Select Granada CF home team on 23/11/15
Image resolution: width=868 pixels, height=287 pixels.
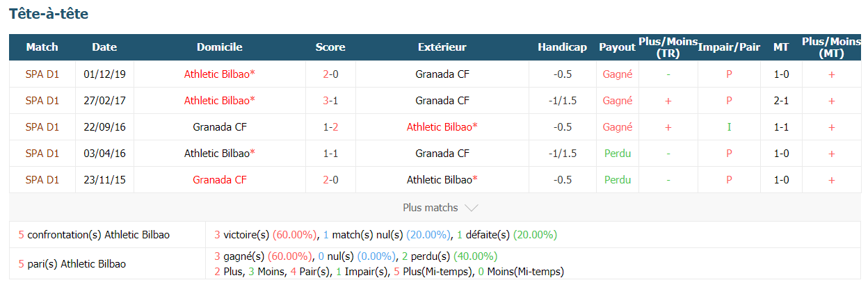point(220,179)
